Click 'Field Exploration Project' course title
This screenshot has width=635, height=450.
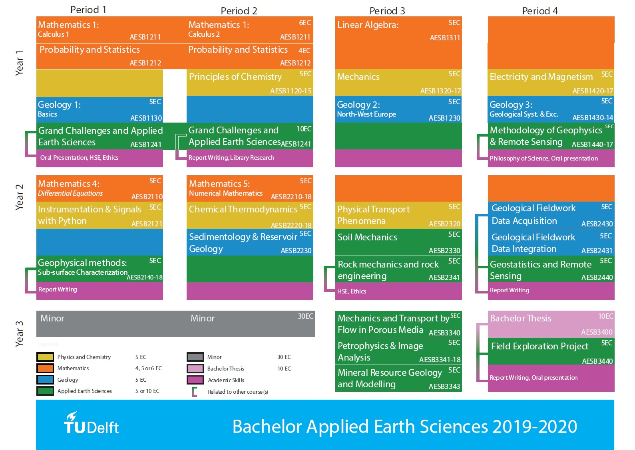point(540,346)
